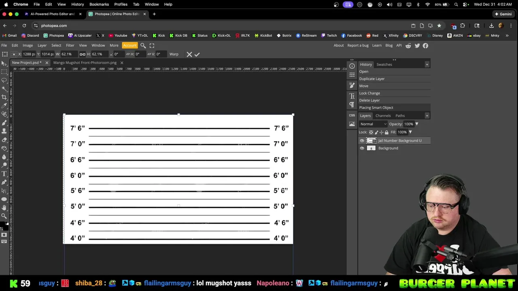
Task: Select the Paint Bucket tool
Action: click(4, 148)
